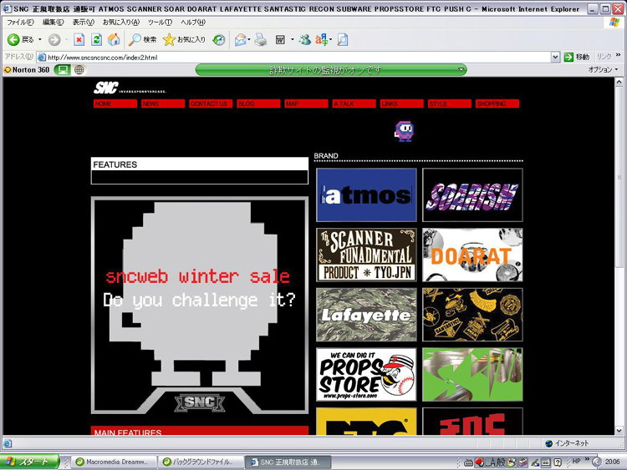Click Norton globe icon

[x=79, y=70]
